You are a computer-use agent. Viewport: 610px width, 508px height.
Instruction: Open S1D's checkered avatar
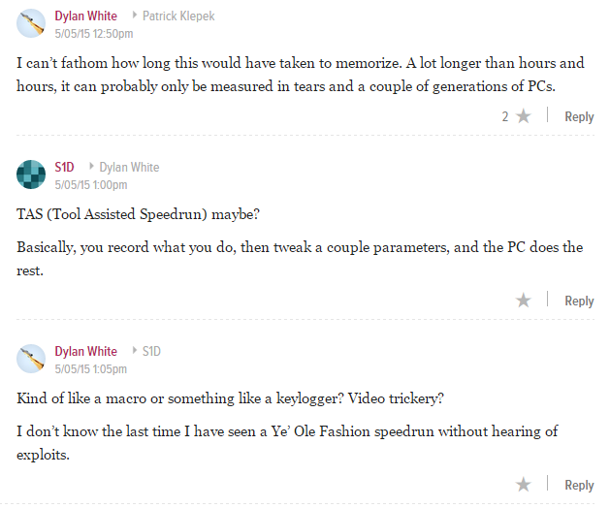point(31,175)
